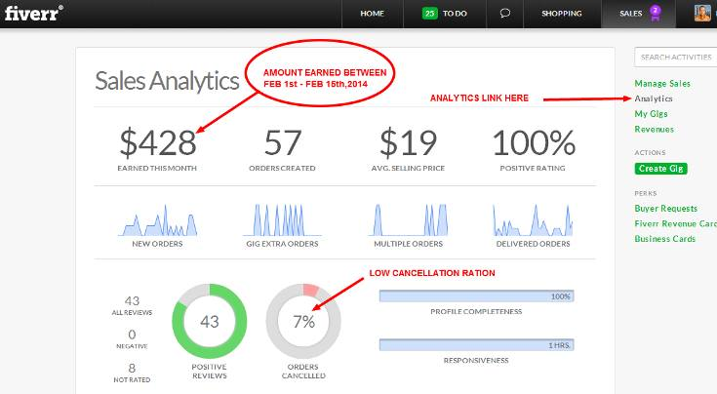Click the 8 Not Rated count
This screenshot has width=717, height=394.
(132, 368)
